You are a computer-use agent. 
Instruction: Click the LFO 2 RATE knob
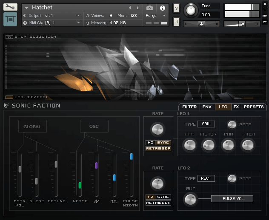pos(157,184)
